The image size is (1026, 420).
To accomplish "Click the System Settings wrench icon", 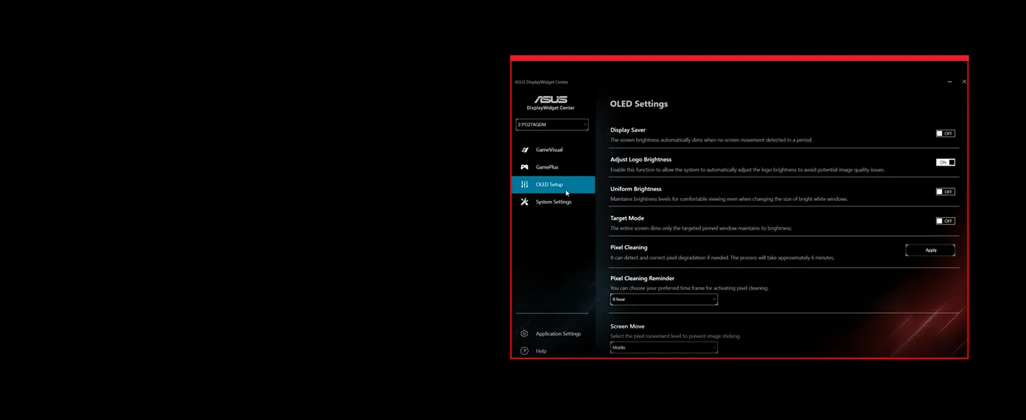I will click(524, 202).
